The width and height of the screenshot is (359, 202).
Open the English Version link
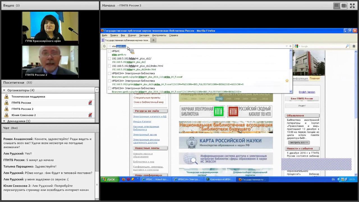pos(307,92)
